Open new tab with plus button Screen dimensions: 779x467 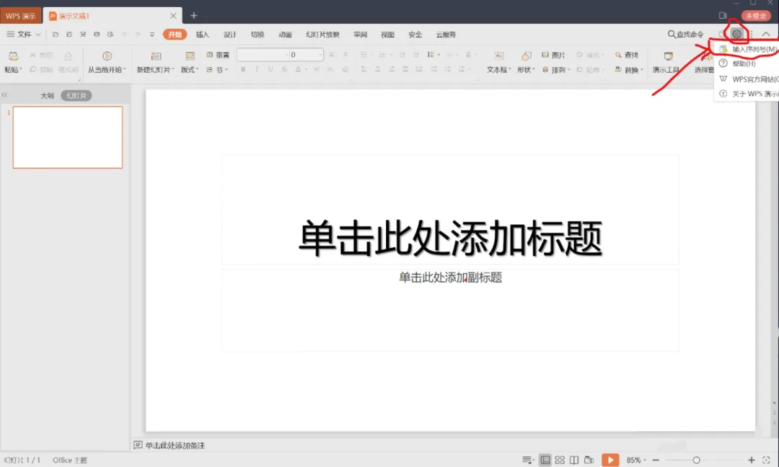[x=194, y=16]
